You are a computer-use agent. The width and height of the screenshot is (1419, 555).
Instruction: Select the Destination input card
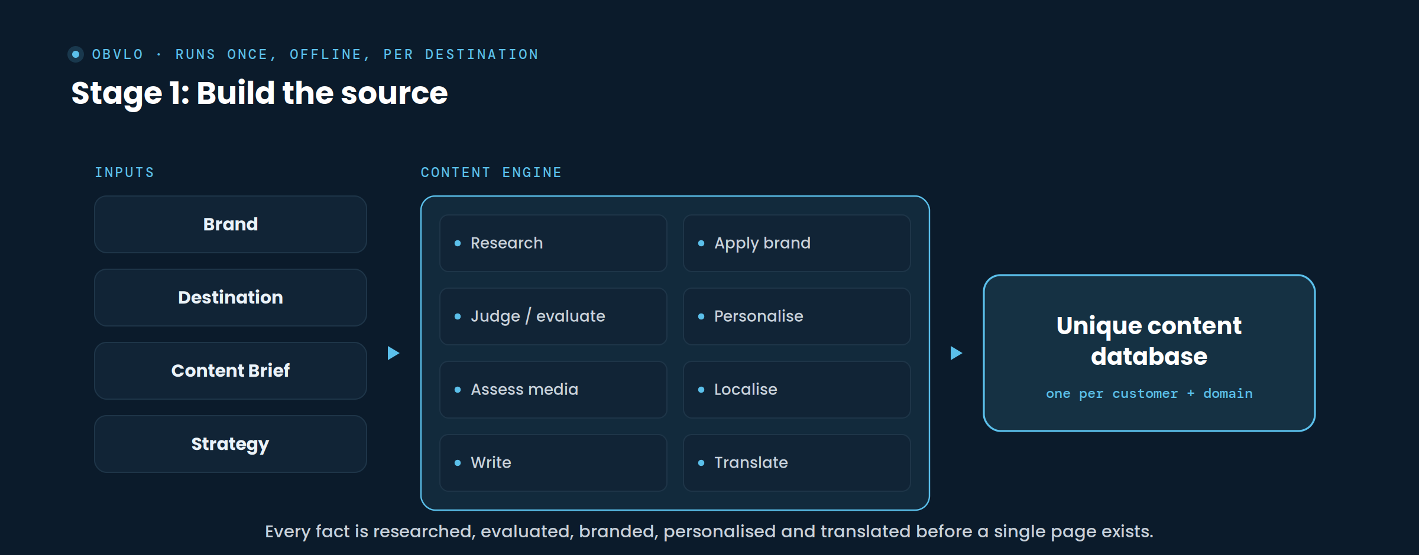pyautogui.click(x=231, y=298)
